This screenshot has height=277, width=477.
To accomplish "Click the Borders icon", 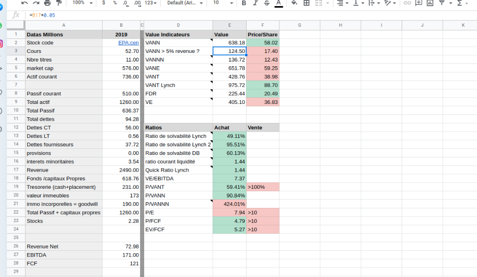I will pyautogui.click(x=306, y=3).
